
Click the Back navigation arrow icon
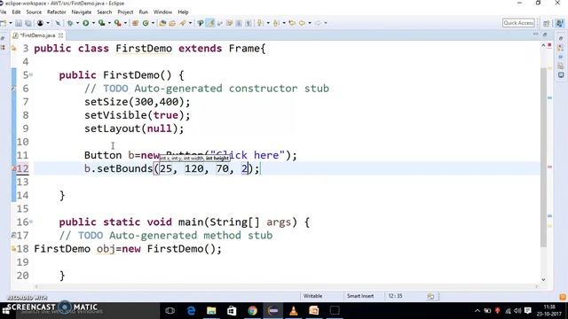pos(302,23)
